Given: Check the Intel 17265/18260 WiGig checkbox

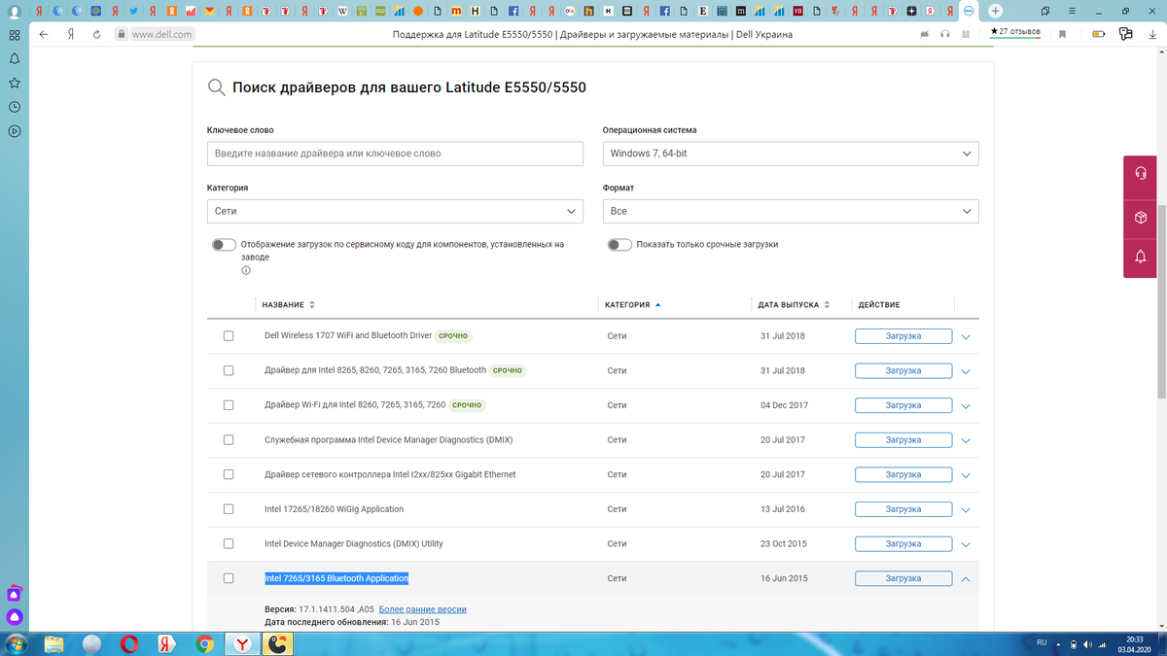Looking at the screenshot, I should click(x=229, y=509).
